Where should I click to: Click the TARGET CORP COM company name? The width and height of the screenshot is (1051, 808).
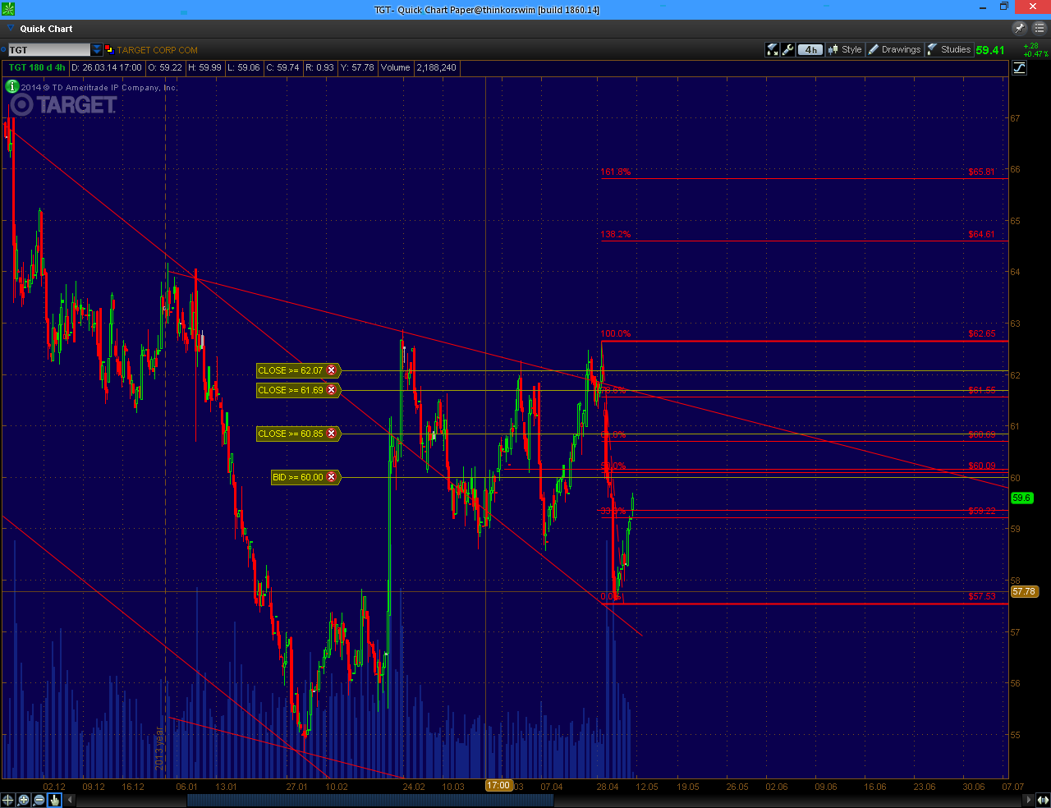point(158,50)
